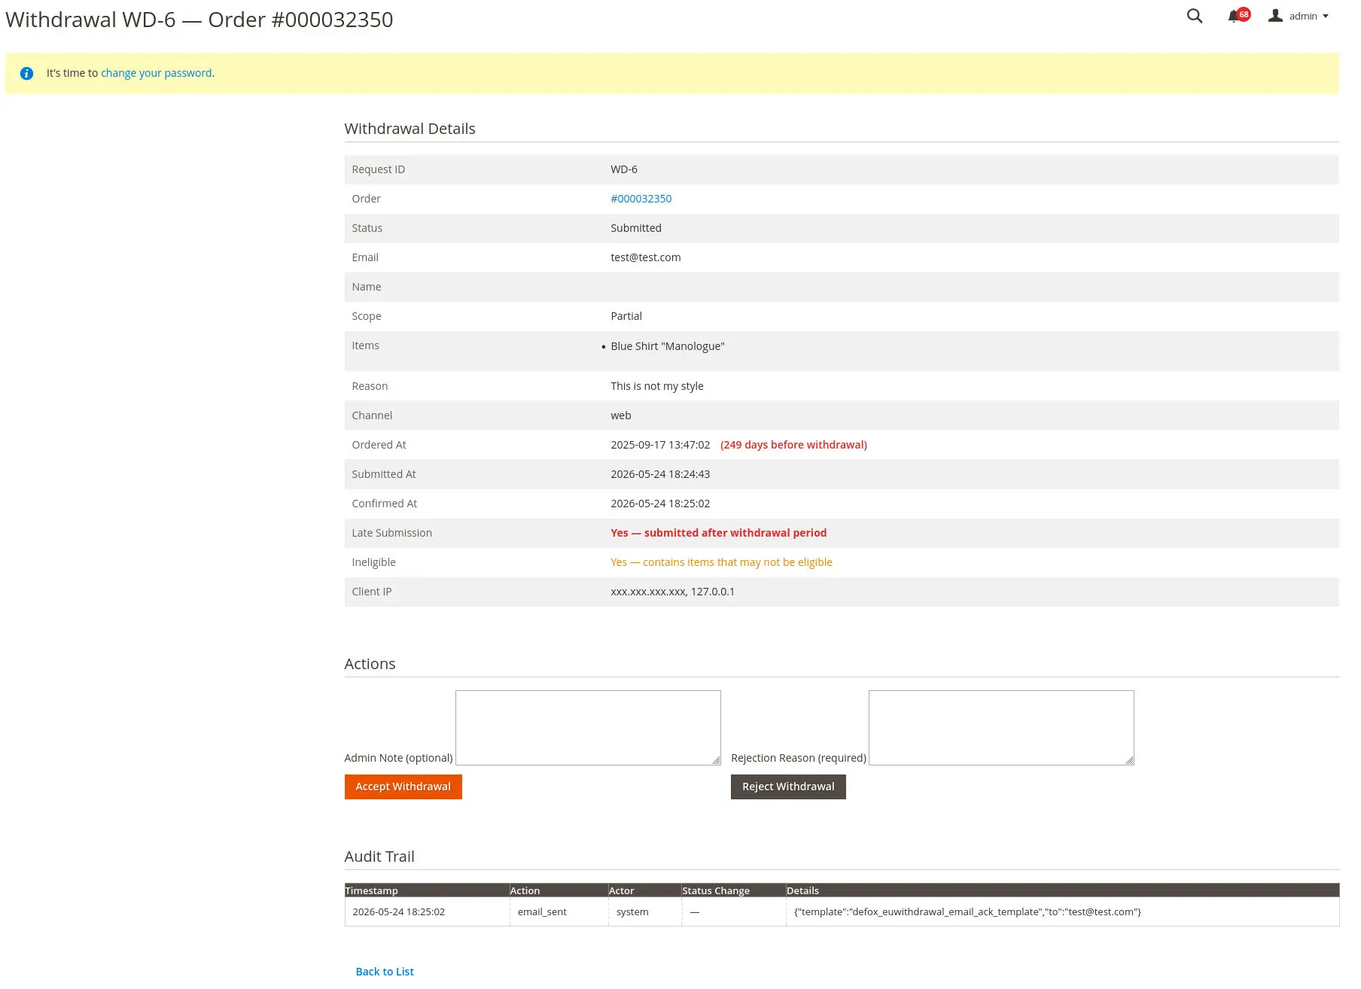Grab the Rejection Reason resize handle

[1129, 760]
